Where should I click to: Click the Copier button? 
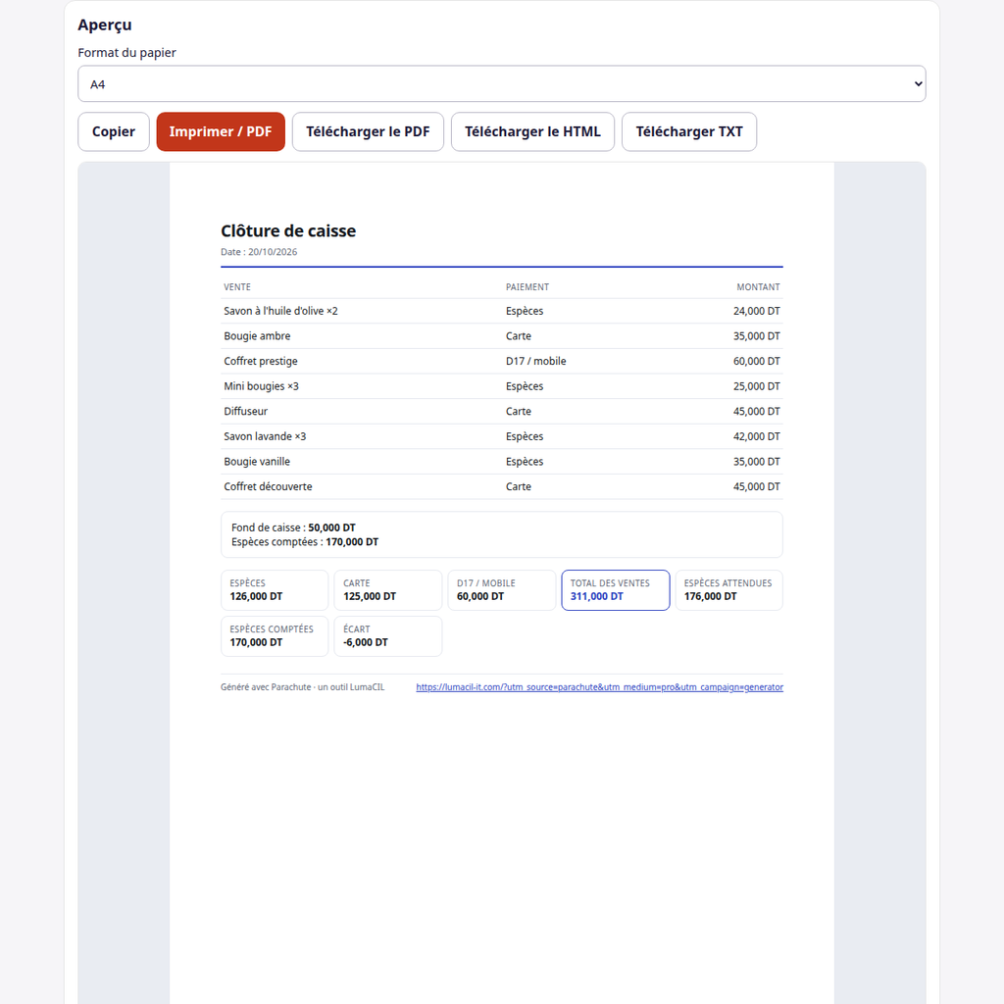click(114, 132)
